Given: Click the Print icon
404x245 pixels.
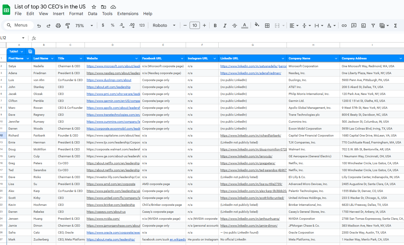Looking at the screenshot, I should coord(58,26).
